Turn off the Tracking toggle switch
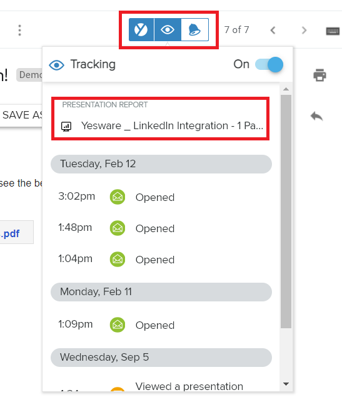 pyautogui.click(x=269, y=64)
